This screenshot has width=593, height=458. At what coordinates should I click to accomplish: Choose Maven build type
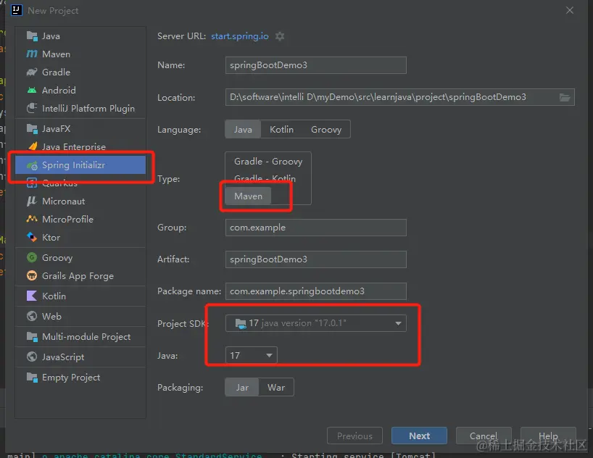click(x=248, y=196)
